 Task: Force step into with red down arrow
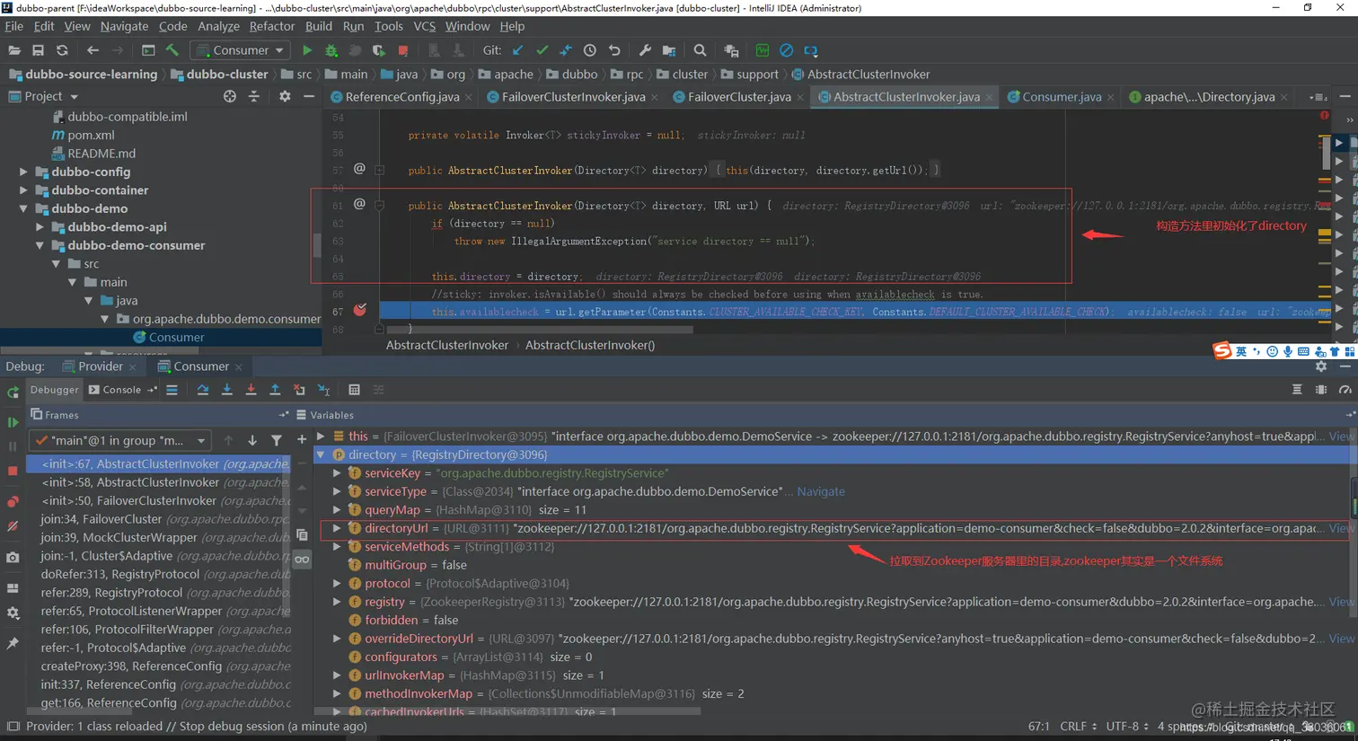[x=251, y=390]
